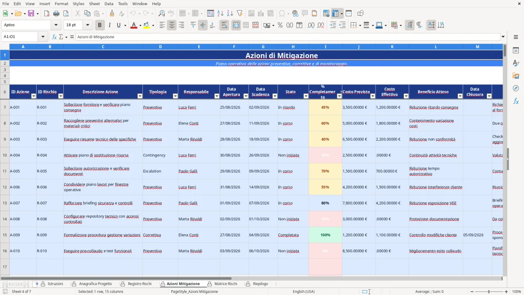This screenshot has height=295, width=524.
Task: Click Merge and Center Cells icon
Action: pos(236,25)
